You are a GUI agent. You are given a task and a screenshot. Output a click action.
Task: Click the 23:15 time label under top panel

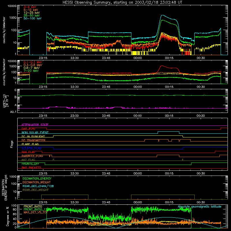click(43, 58)
